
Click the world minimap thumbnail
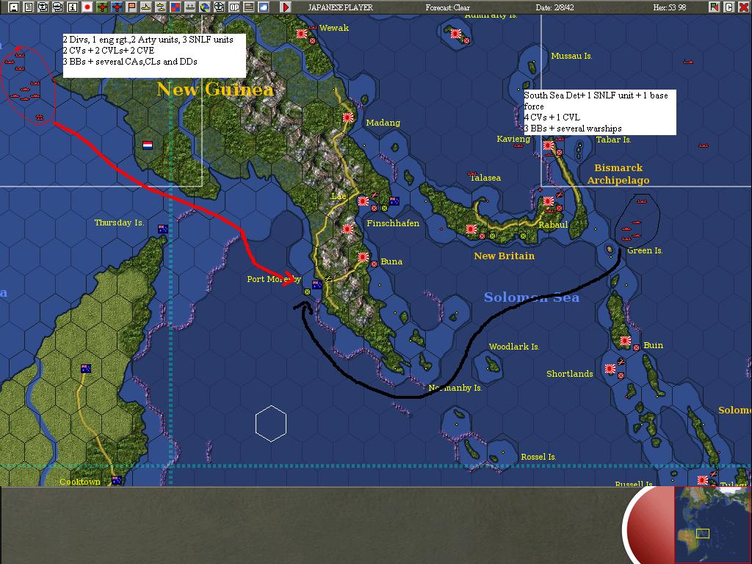point(712,524)
